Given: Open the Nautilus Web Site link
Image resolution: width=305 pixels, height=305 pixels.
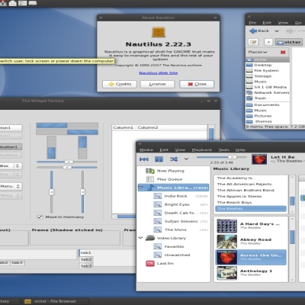Looking at the screenshot, I should (158, 73).
